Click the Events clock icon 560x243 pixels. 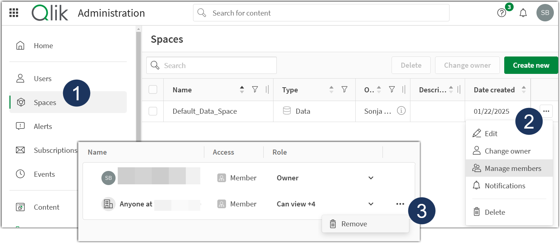(21, 174)
